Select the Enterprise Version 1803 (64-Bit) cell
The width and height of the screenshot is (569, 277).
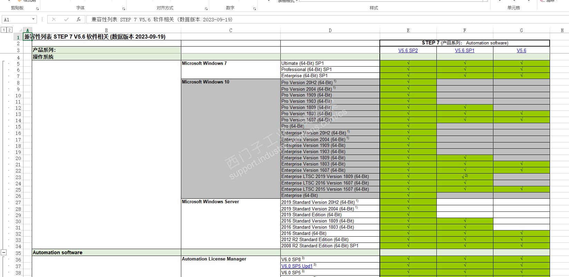(330, 164)
